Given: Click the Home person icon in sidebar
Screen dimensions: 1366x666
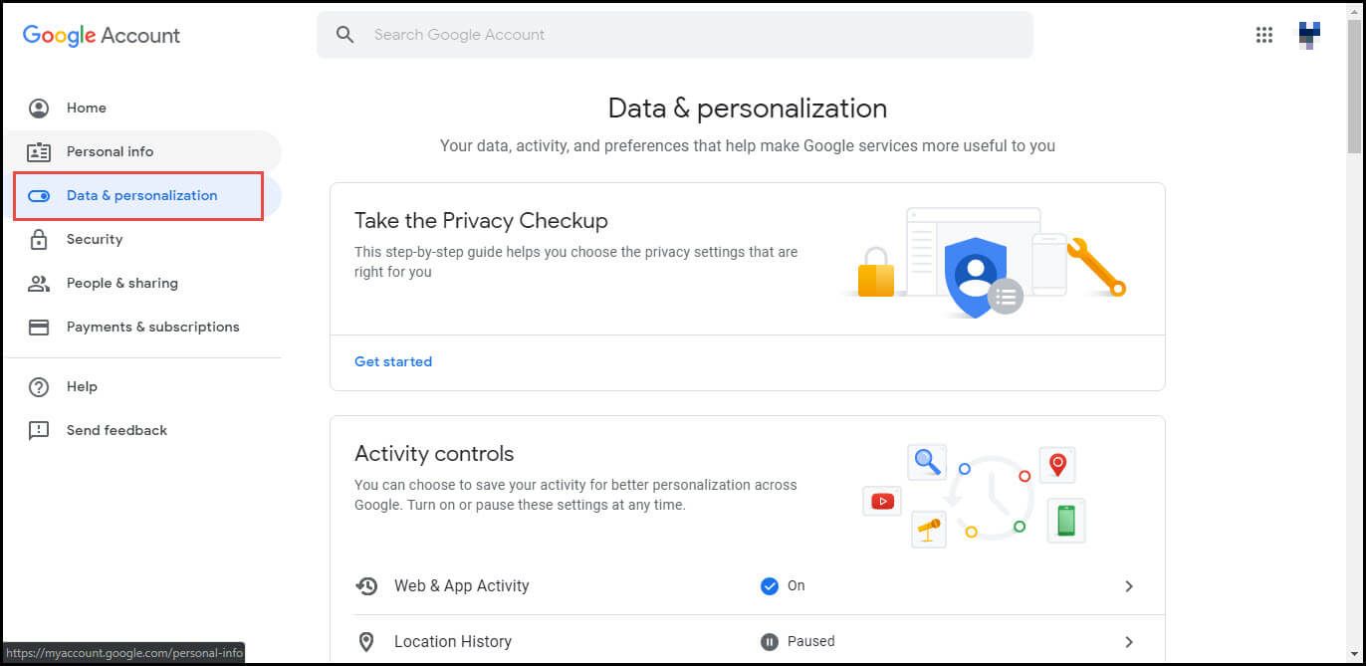Looking at the screenshot, I should (x=39, y=108).
